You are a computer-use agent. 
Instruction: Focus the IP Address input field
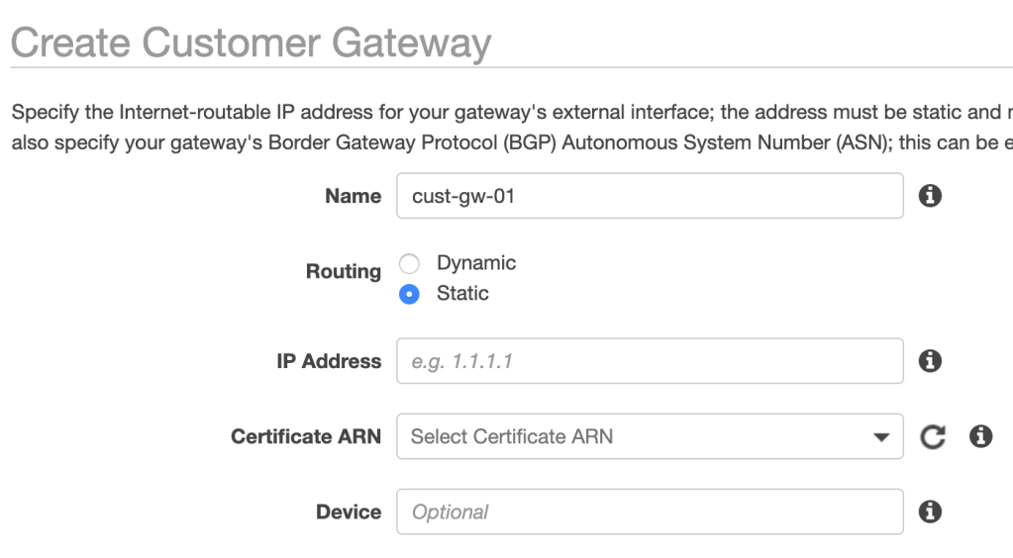(649, 361)
